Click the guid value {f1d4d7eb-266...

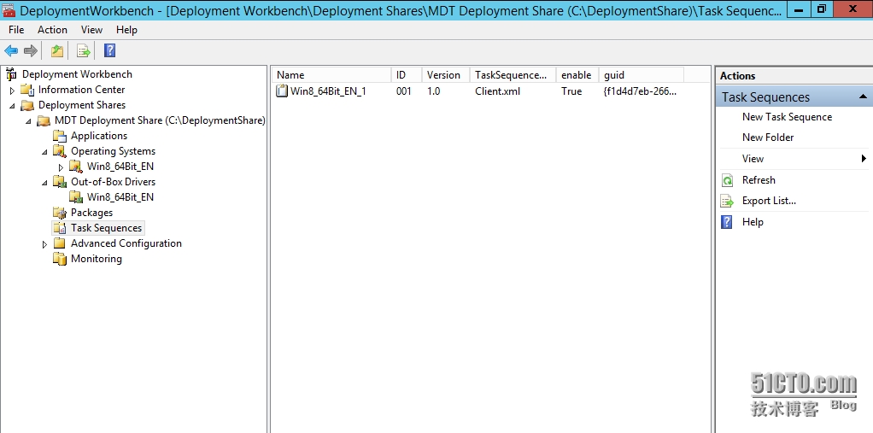tap(640, 91)
